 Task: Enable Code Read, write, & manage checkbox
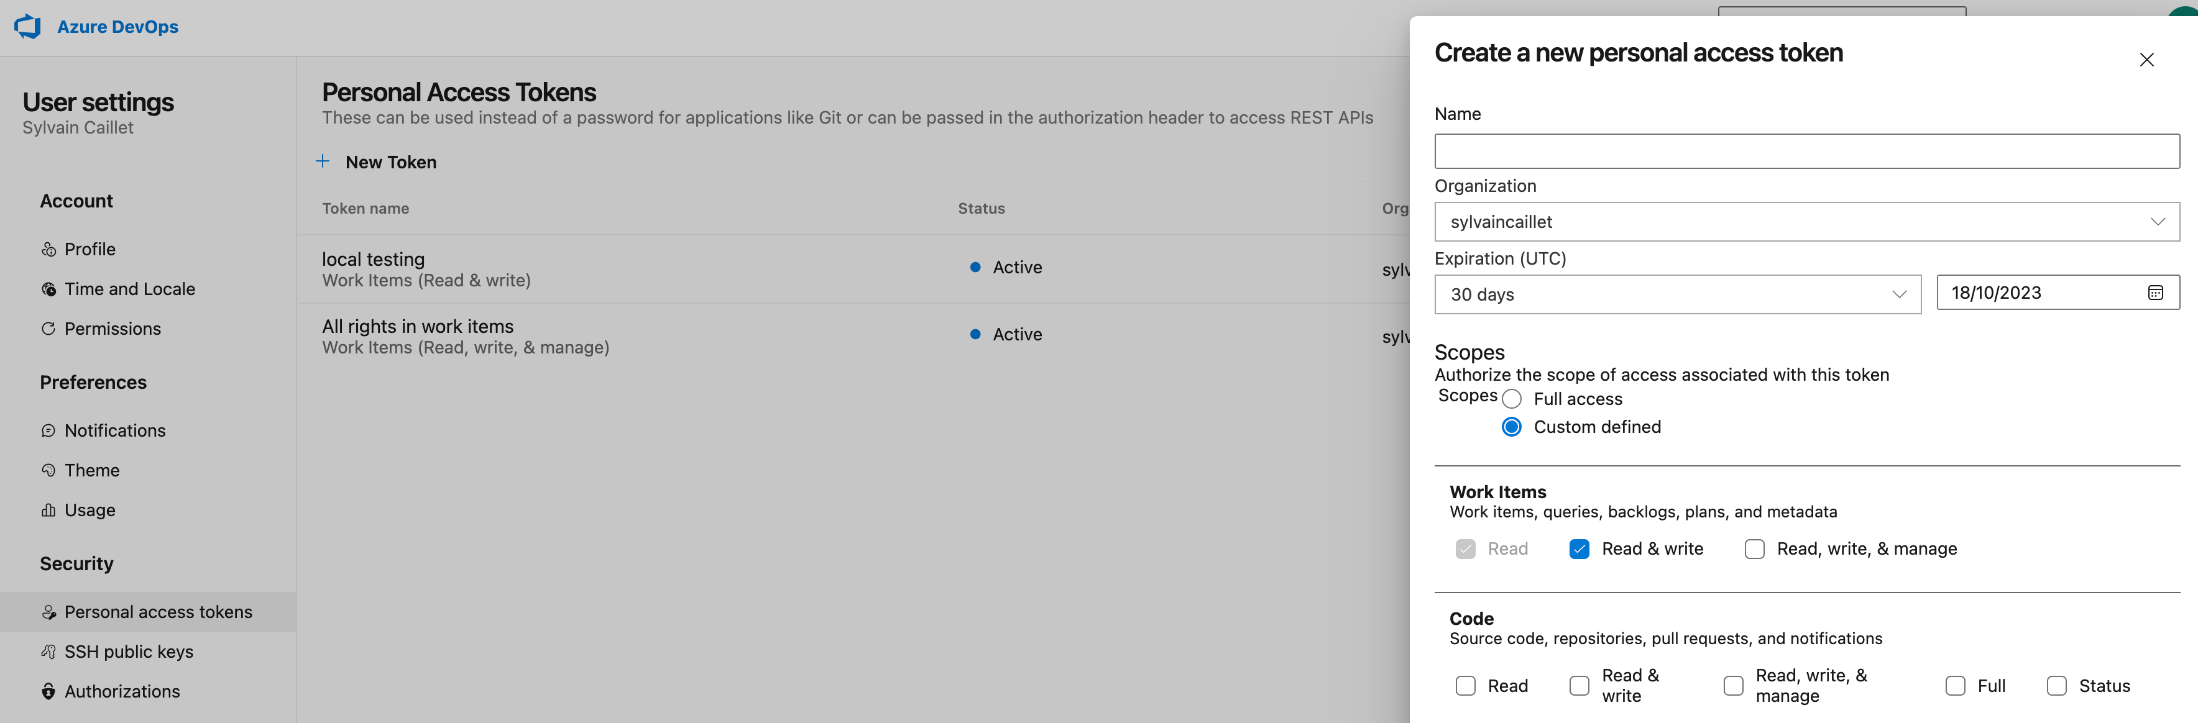pyautogui.click(x=1733, y=686)
